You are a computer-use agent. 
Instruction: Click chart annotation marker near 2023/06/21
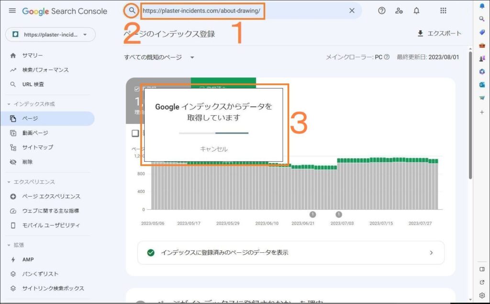[x=312, y=214]
